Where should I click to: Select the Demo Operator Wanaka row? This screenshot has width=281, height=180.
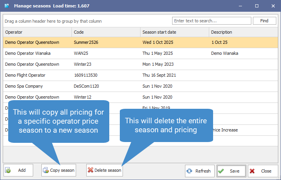pos(140,53)
